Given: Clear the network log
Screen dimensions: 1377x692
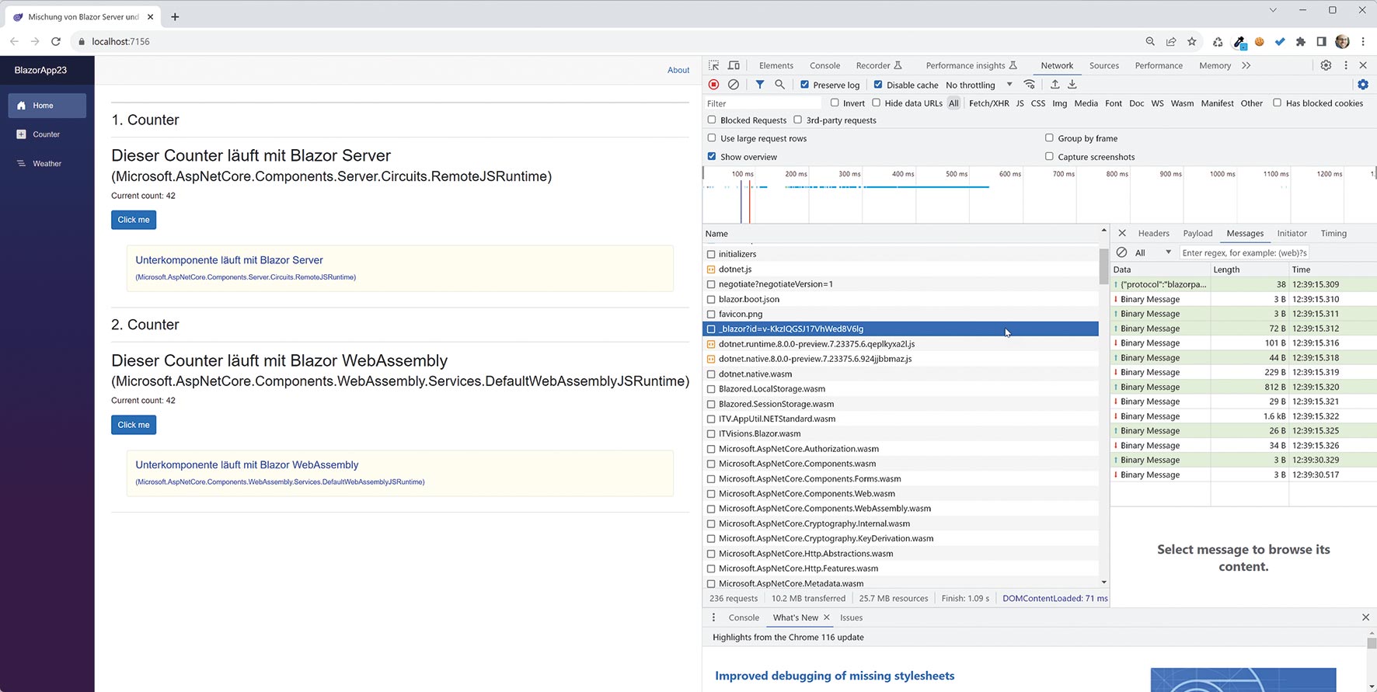Looking at the screenshot, I should (733, 85).
